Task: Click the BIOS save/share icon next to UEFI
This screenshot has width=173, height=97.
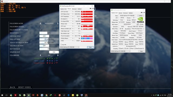Action: coord(138,24)
